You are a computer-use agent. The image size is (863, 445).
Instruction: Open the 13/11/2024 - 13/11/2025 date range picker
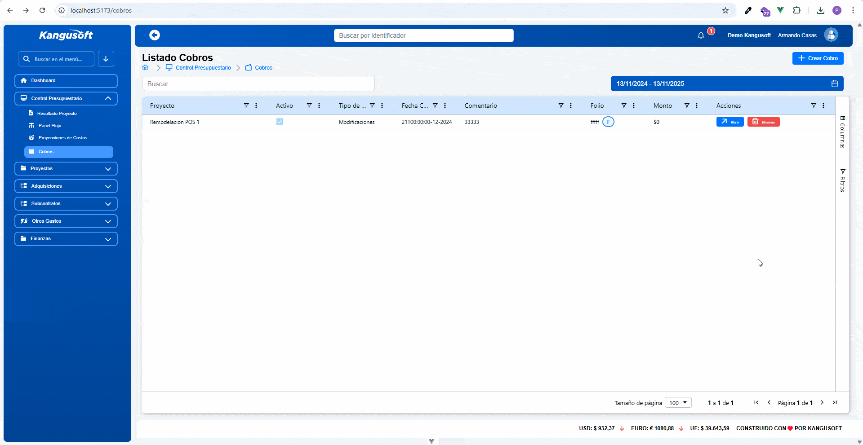point(727,84)
